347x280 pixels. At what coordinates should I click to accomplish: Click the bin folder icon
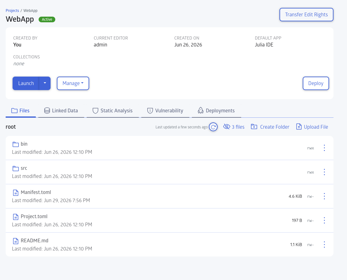(15, 144)
